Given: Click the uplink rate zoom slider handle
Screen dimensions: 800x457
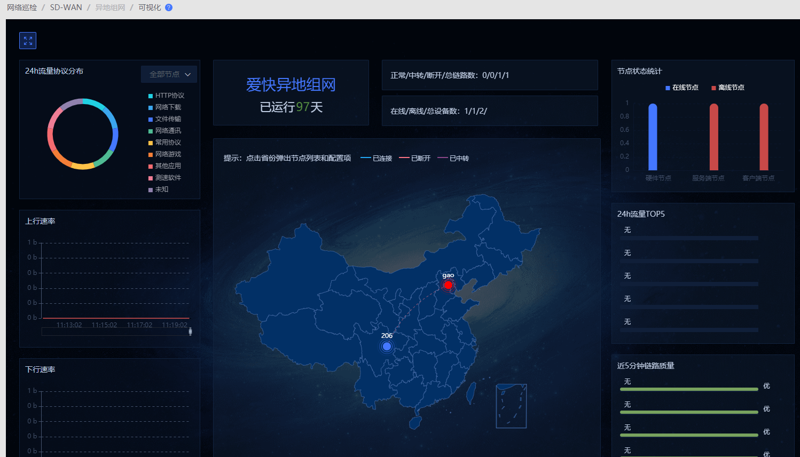Looking at the screenshot, I should 190,332.
